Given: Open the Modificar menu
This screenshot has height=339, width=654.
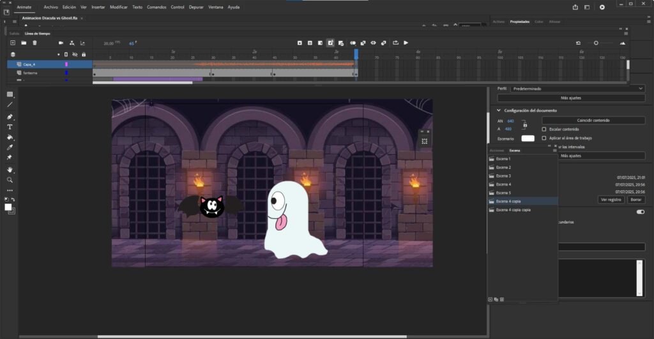Looking at the screenshot, I should (118, 7).
